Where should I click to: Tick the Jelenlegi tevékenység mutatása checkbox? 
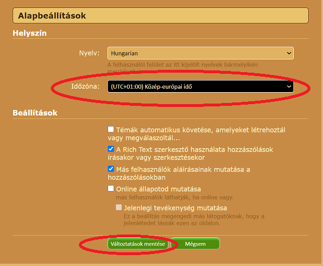tap(119, 207)
